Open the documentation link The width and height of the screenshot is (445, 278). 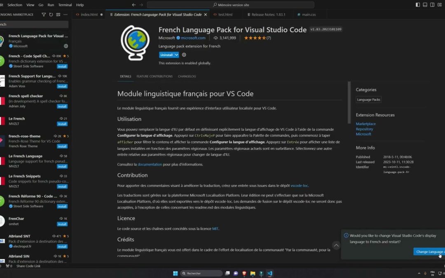click(x=150, y=164)
